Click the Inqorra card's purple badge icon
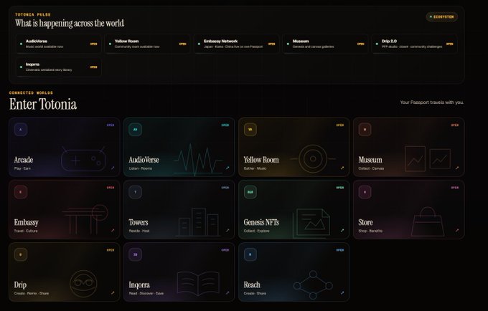 pyautogui.click(x=136, y=254)
